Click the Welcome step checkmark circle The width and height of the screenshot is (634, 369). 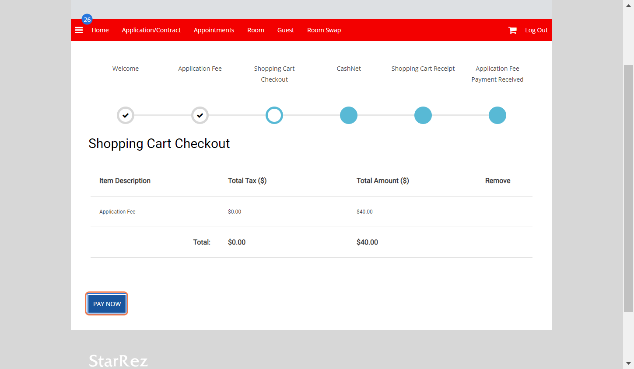pyautogui.click(x=126, y=115)
